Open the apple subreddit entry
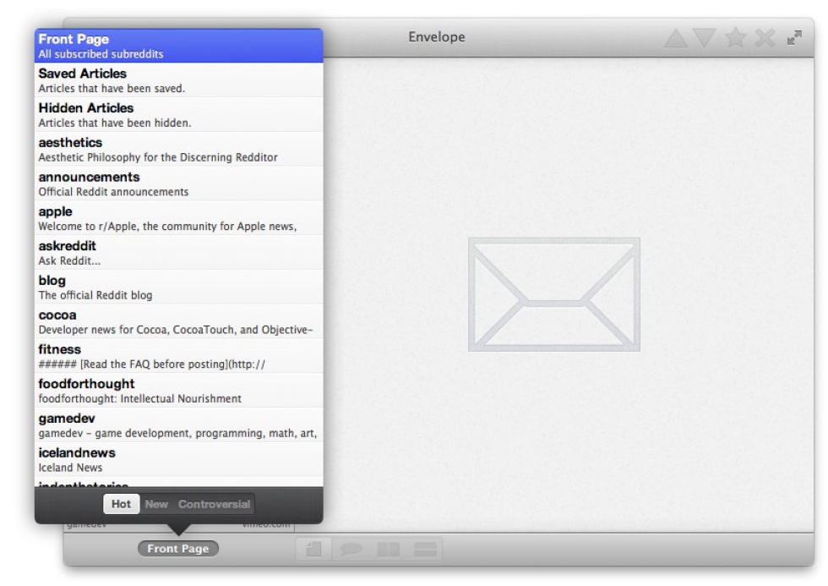This screenshot has height=586, width=828. pos(178,218)
